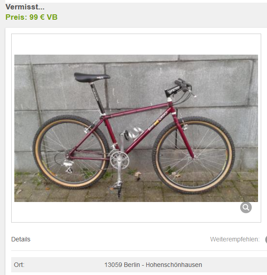Click the partially visible share icon after Weiterempfehlen
Viewport: 267px width, 275px height.
(x=266, y=240)
